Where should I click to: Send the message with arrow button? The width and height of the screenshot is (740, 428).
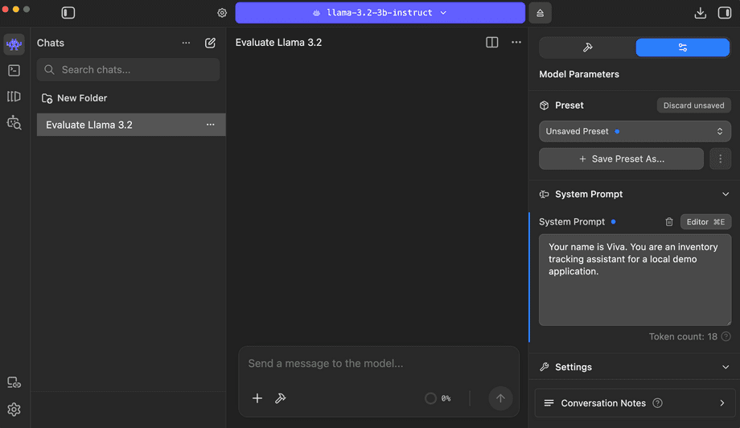[500, 398]
